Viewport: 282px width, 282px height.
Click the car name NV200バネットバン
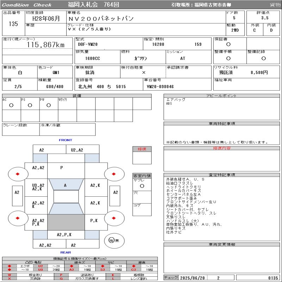coord(101,19)
